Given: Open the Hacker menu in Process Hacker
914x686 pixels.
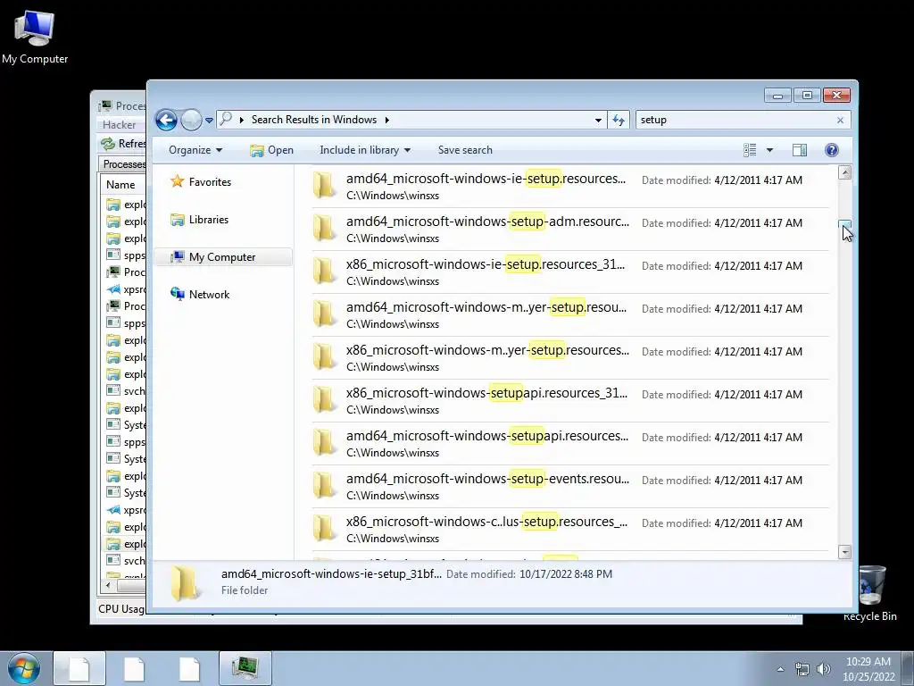Looking at the screenshot, I should click(x=119, y=125).
